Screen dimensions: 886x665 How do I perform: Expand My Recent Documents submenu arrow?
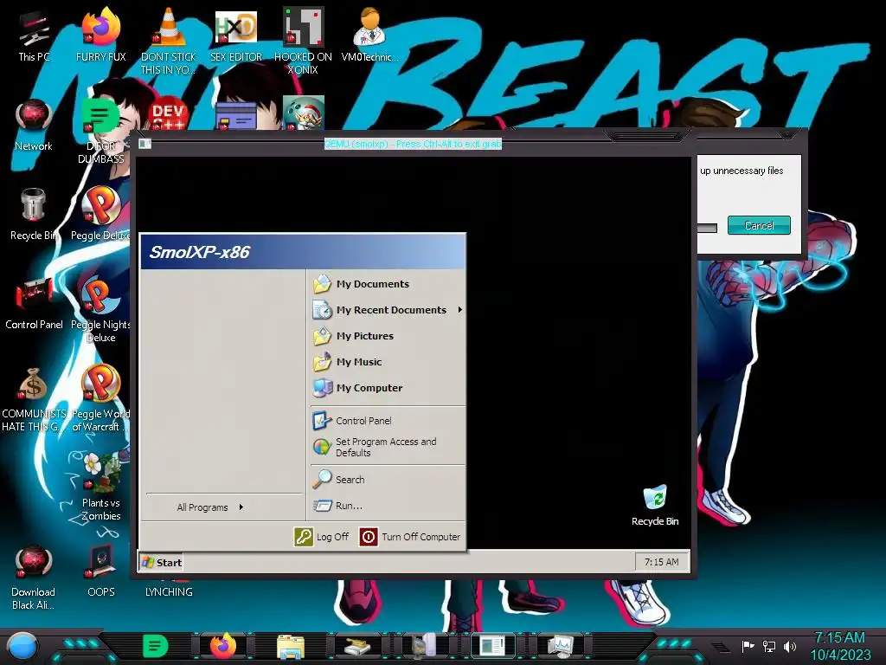coord(460,310)
